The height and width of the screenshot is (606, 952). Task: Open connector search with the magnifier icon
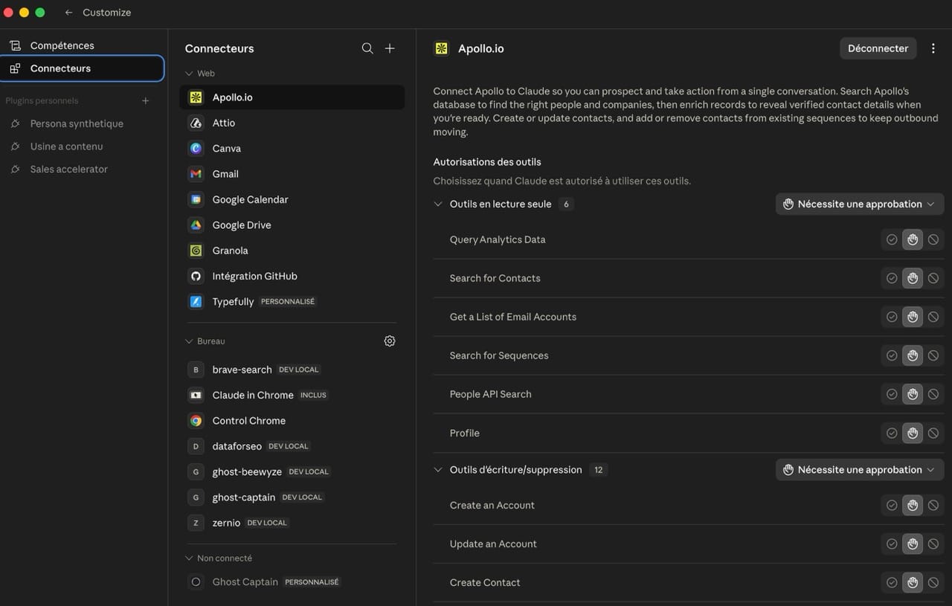tap(367, 48)
